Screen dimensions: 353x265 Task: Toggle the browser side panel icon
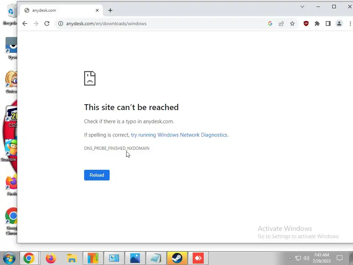click(328, 23)
